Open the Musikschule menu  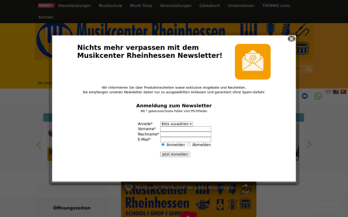point(111,6)
